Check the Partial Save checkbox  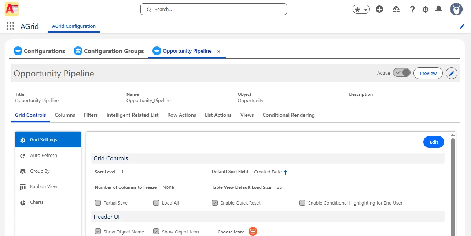pos(98,203)
